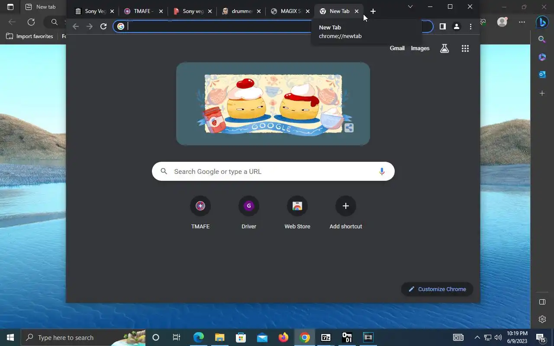This screenshot has width=554, height=346.
Task: Go back in Chrome
Action: click(x=76, y=26)
